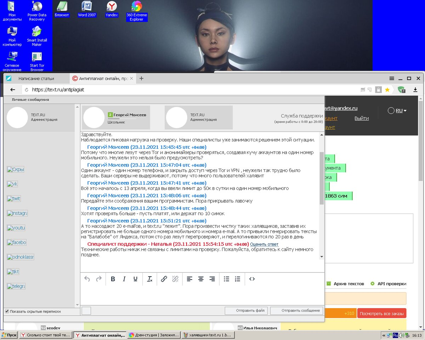This screenshot has width=425, height=340.
Task: Toggle 'Показать скрытые переписки' checkbox
Action: click(x=7, y=311)
